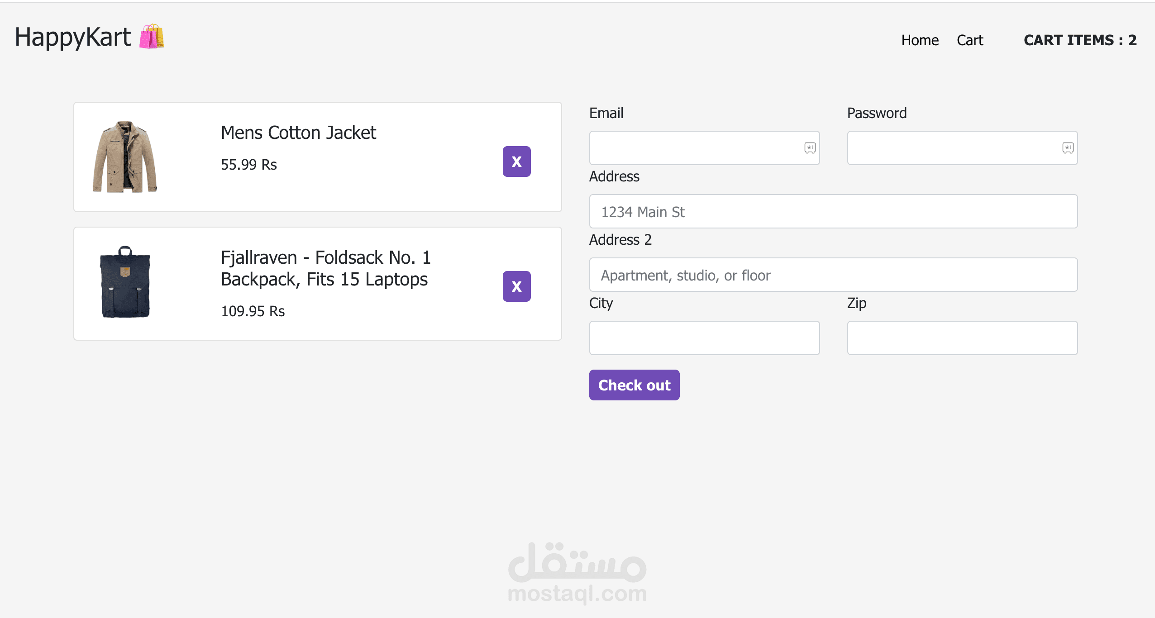Click the Mens Cotton Jacket product image
The width and height of the screenshot is (1155, 618).
pos(125,157)
